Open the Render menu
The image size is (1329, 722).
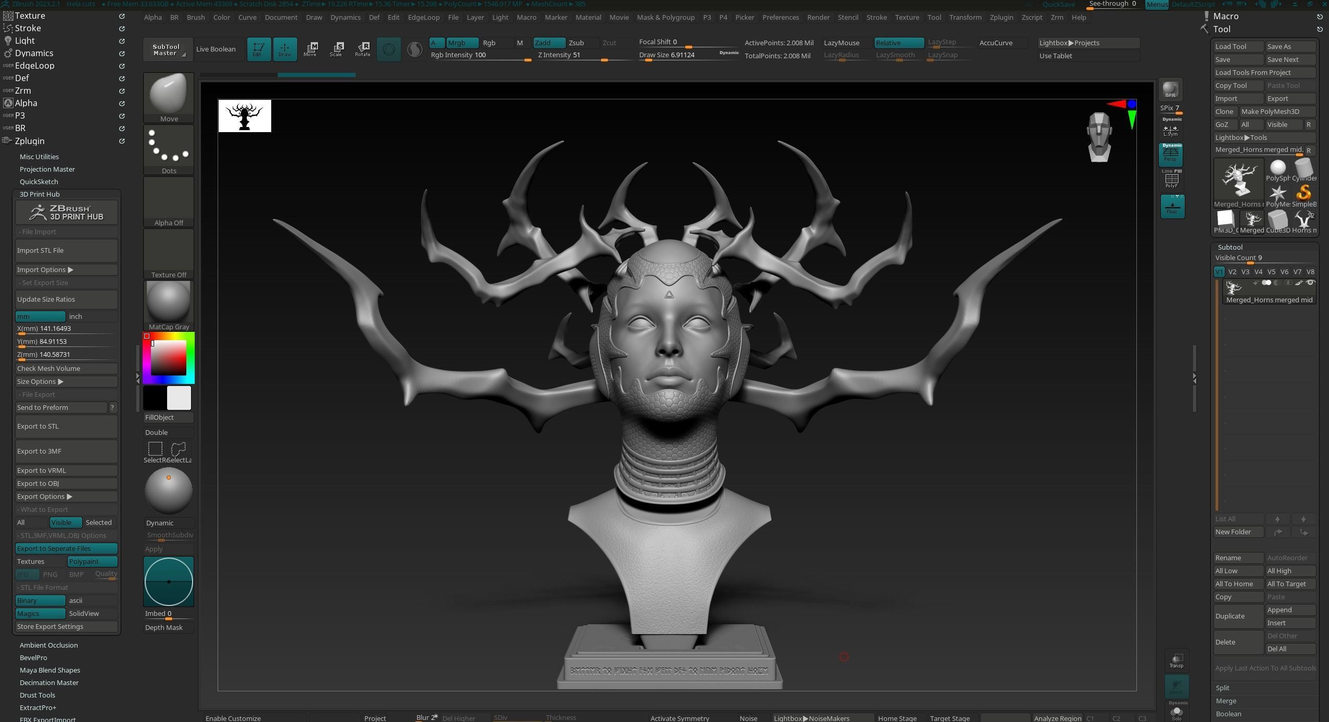[818, 17]
